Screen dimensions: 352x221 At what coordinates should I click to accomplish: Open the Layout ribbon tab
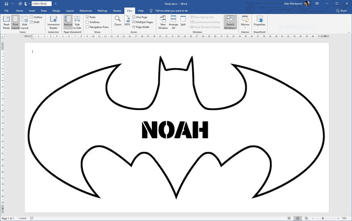[x=70, y=11]
